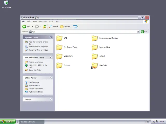
Task: Open the Tools menu
Action: tap(51, 21)
